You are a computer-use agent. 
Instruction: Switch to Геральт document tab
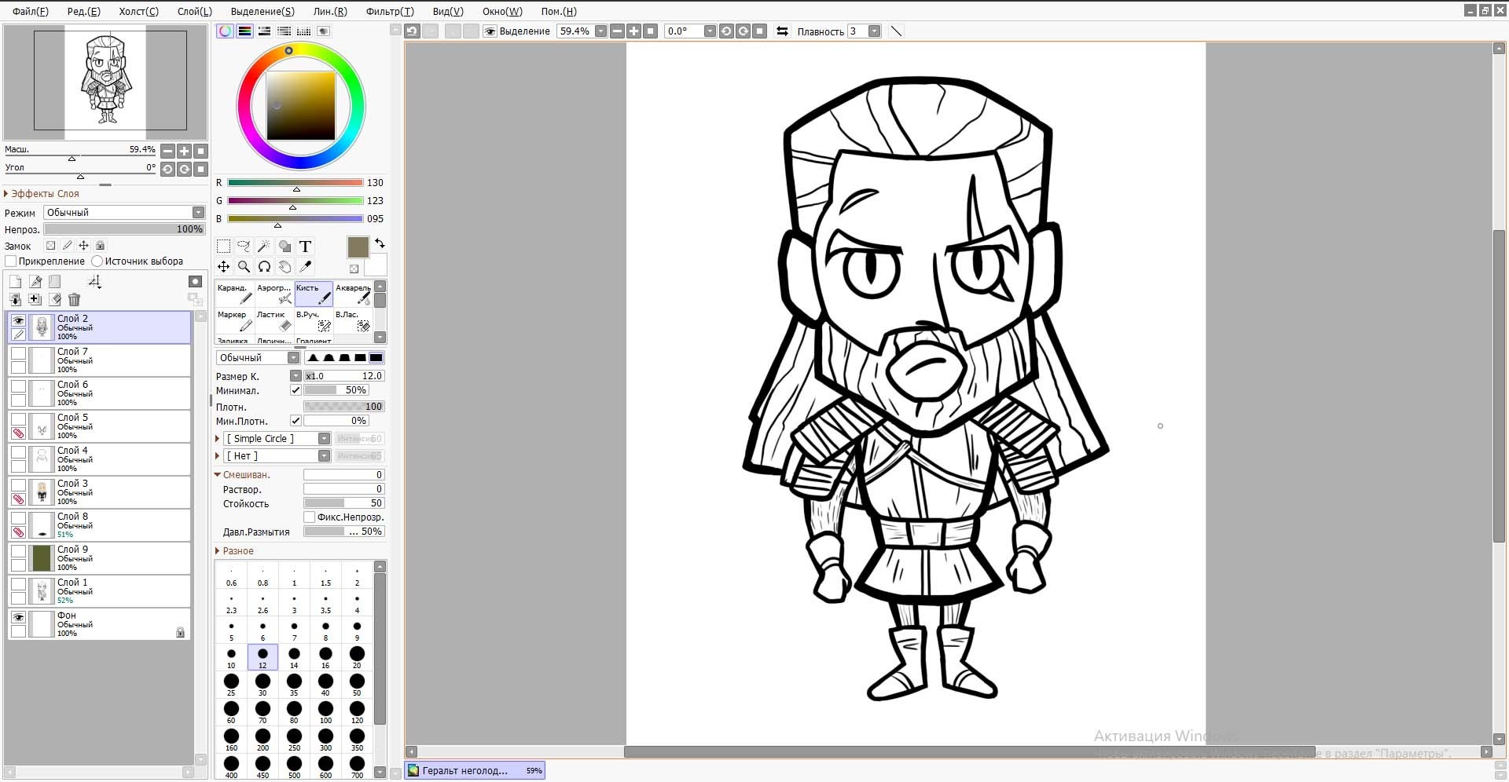click(475, 771)
